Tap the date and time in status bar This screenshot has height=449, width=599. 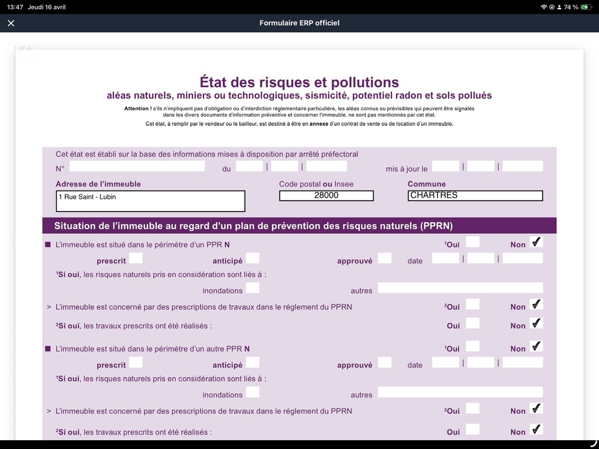coord(36,7)
